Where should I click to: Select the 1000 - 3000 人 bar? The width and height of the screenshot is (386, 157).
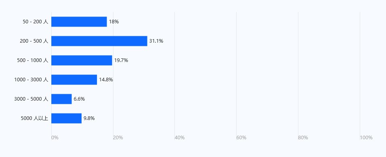[74, 80]
